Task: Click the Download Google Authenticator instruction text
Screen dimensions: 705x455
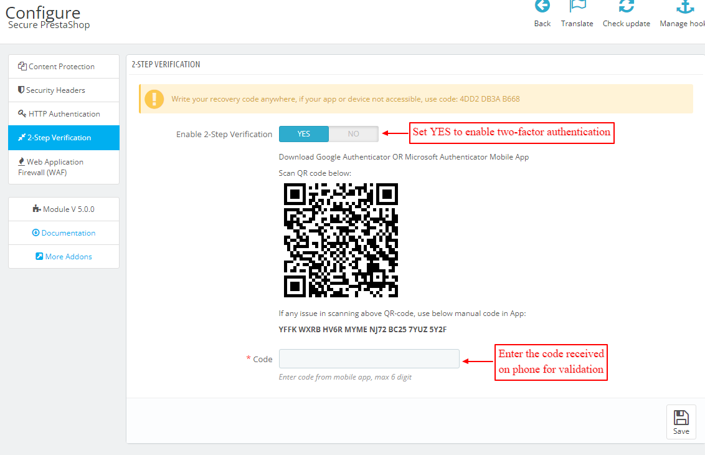Action: 404,157
